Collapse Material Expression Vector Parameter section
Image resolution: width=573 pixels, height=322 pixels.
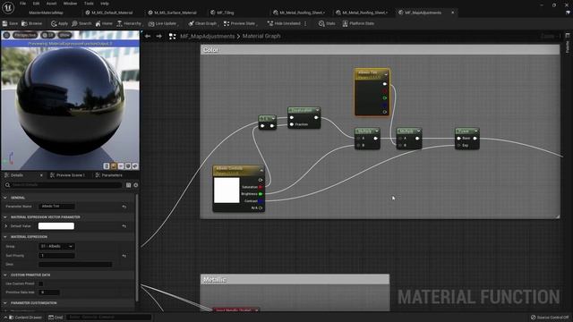point(5,216)
